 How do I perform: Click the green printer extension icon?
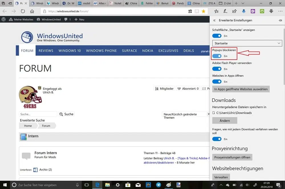[x=262, y=11]
